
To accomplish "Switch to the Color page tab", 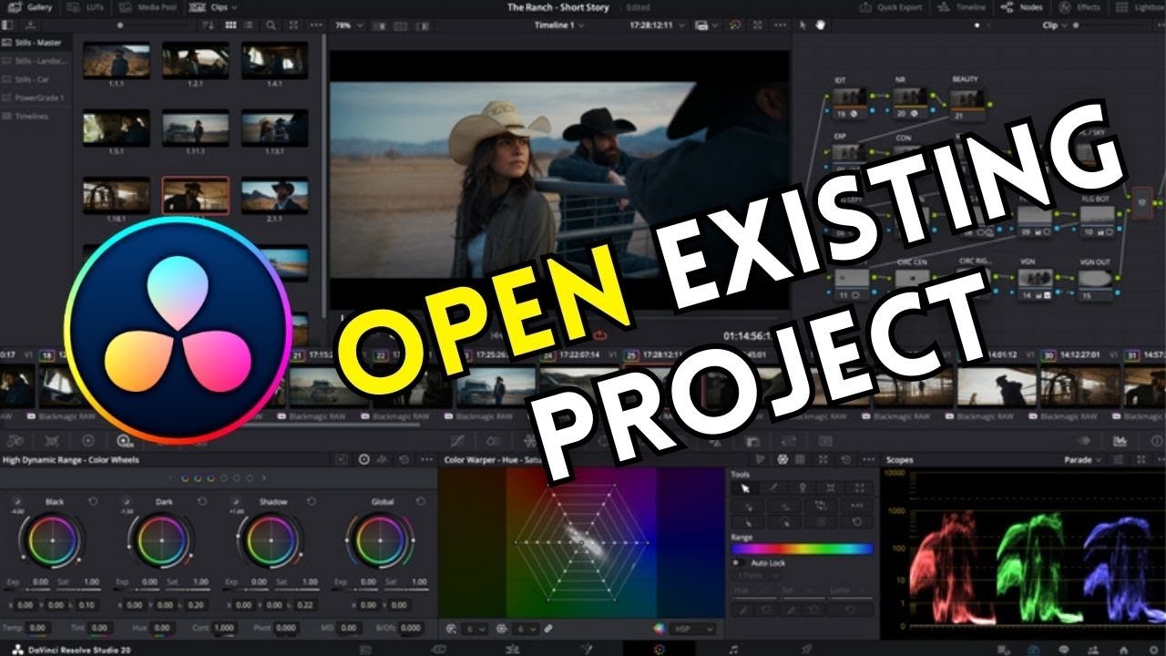I will pos(660,649).
